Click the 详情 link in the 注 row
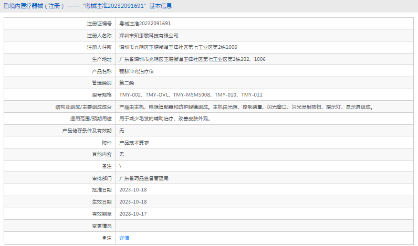This screenshot has width=418, height=246. pos(124,238)
